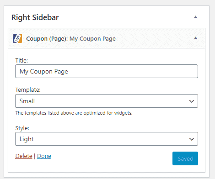
Task: Open the Template dropdown showing Small
Action: [x=107, y=101]
